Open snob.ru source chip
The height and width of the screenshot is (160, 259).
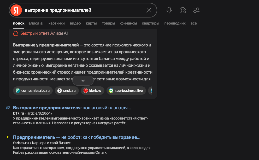coord(67,91)
